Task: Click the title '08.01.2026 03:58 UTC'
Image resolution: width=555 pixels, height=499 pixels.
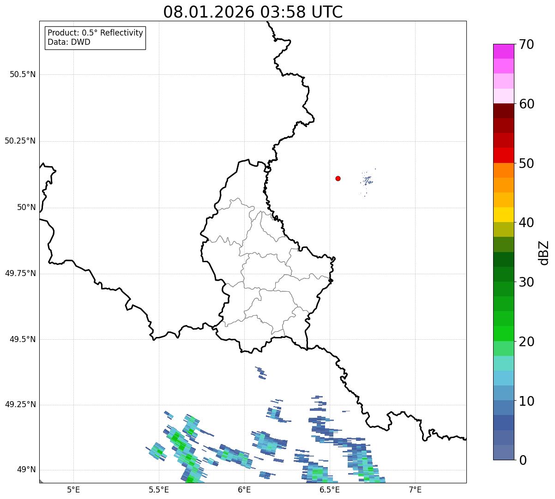Action: point(253,12)
